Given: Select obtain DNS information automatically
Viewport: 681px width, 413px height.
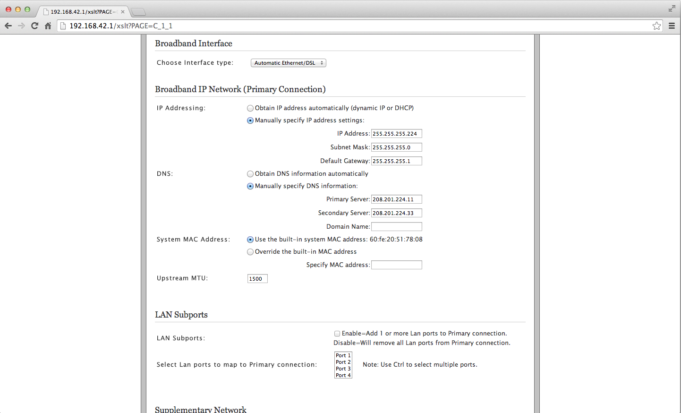Looking at the screenshot, I should (x=250, y=174).
